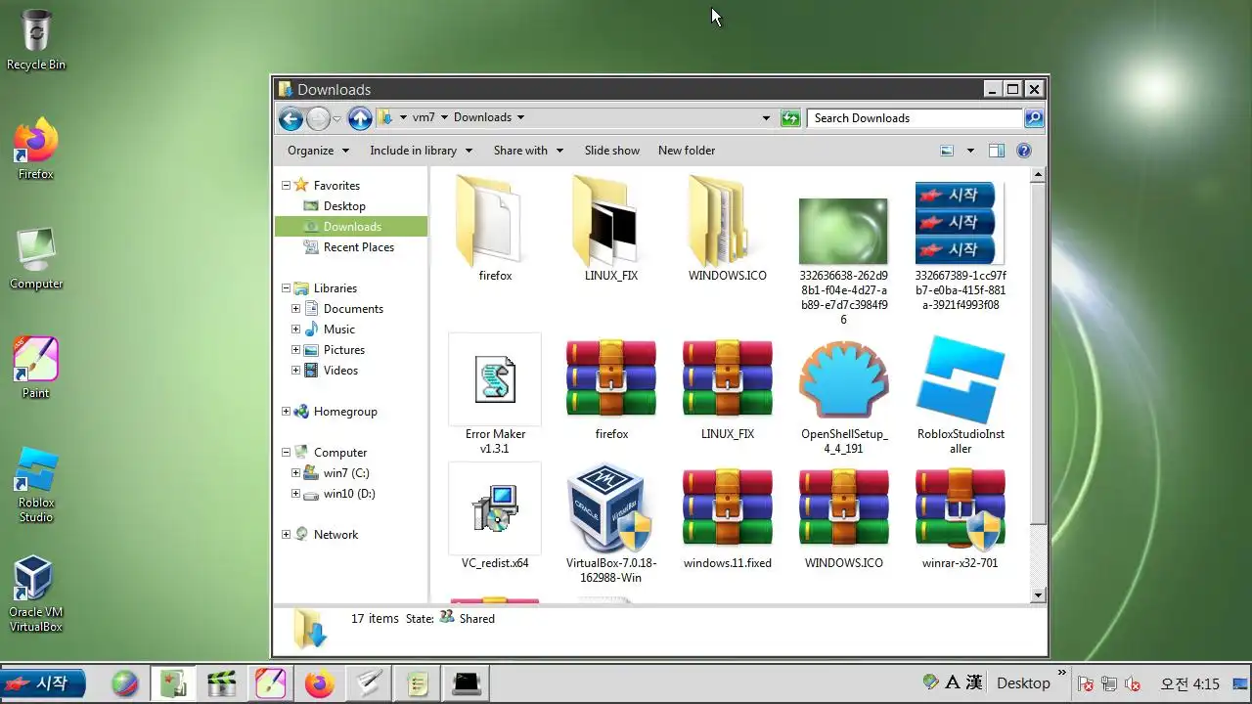Open the LINUX_FIX folder

coord(611,230)
